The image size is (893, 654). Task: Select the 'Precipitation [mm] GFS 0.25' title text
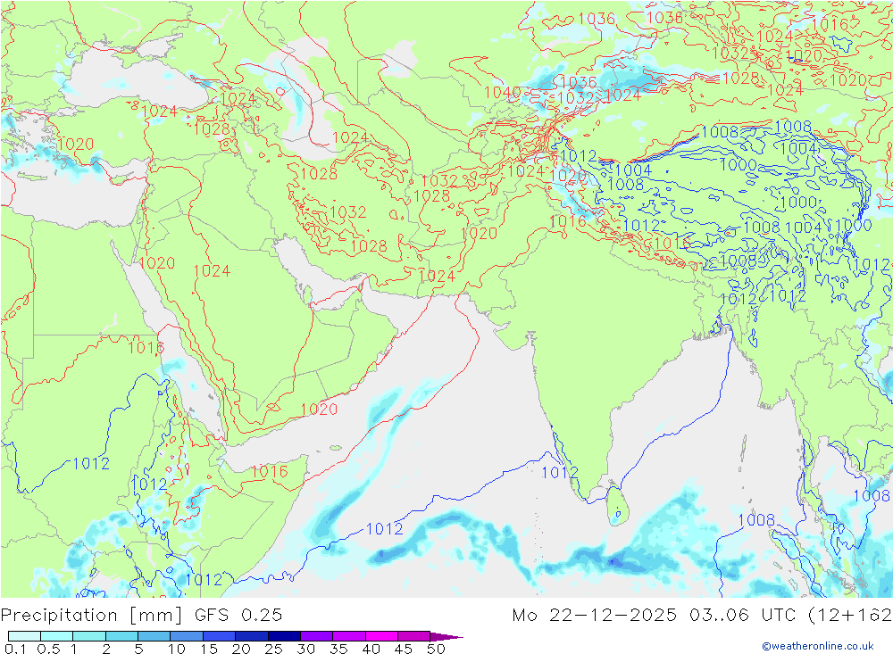click(141, 615)
